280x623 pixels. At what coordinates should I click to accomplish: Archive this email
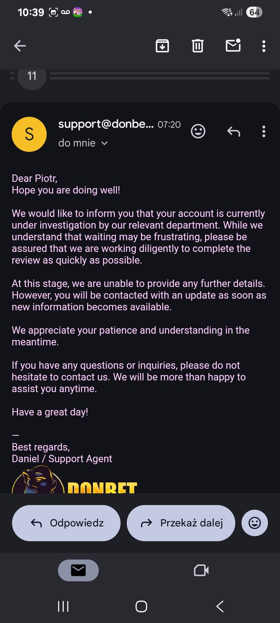pos(162,46)
